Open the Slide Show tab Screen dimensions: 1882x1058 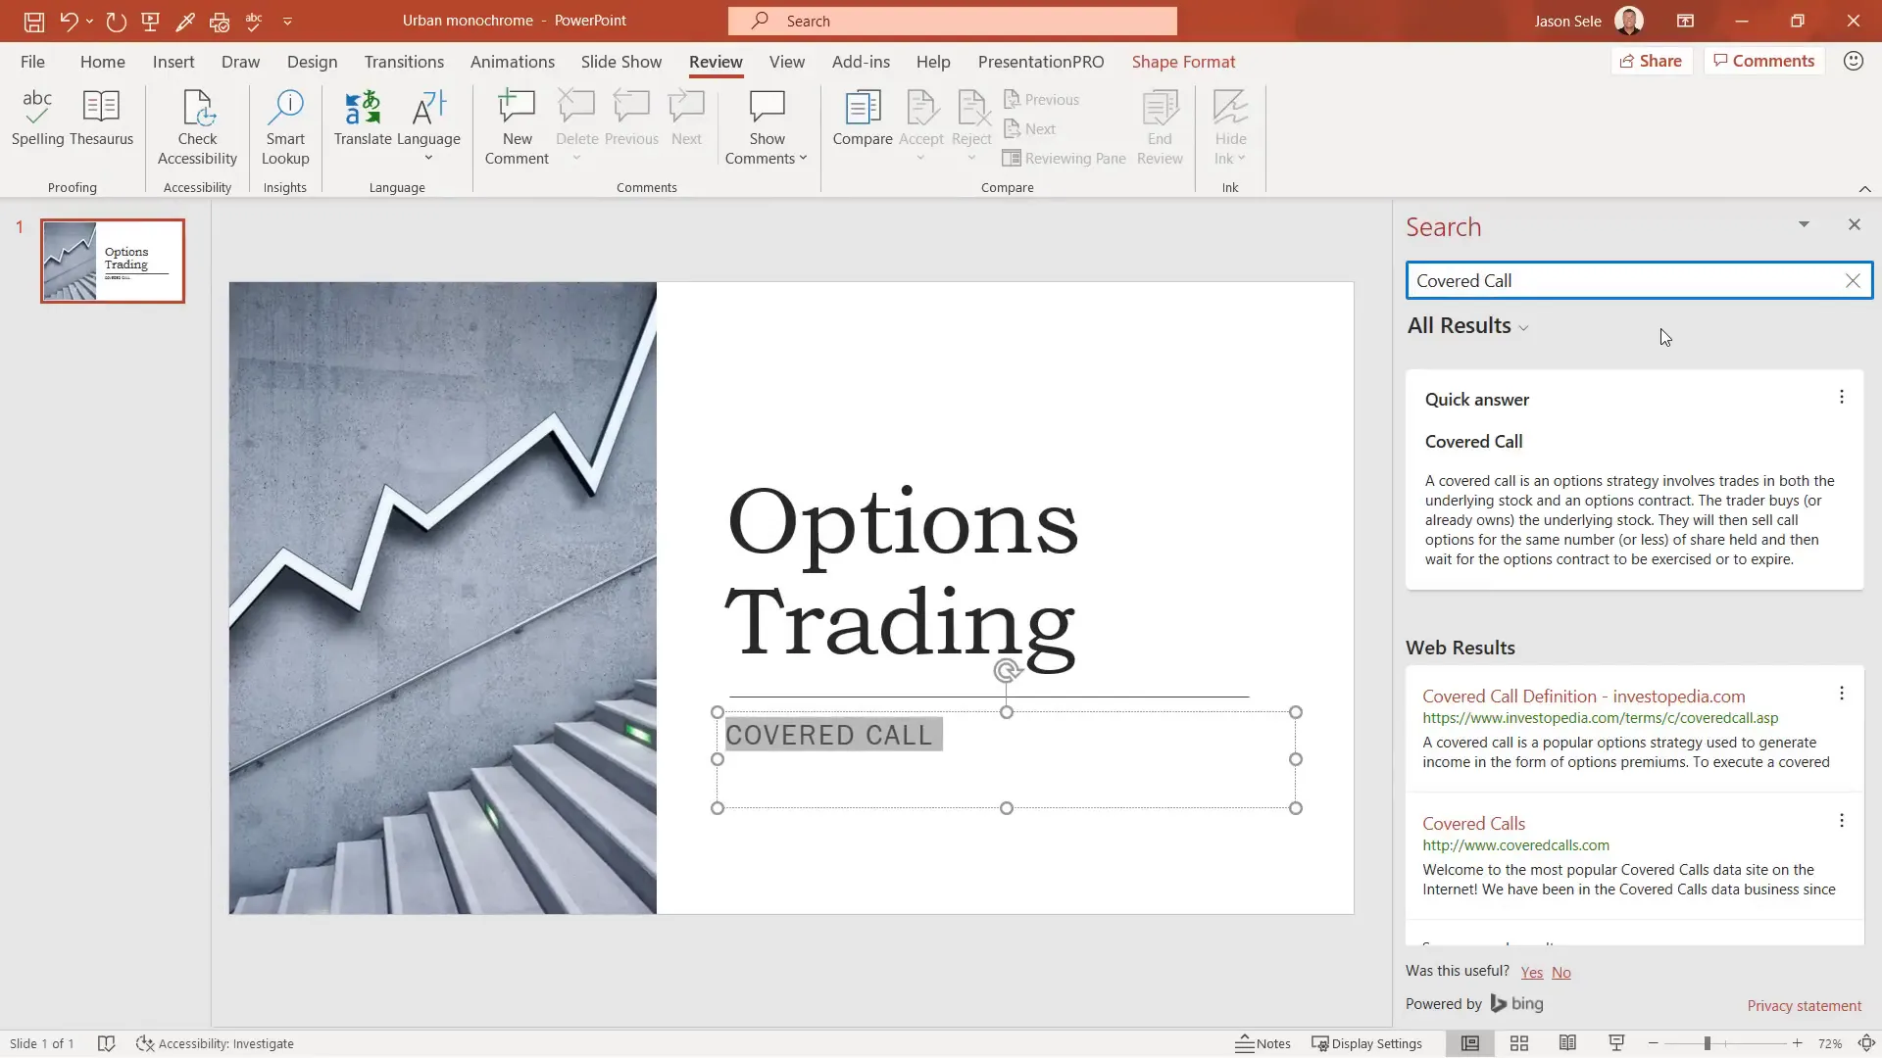click(621, 62)
